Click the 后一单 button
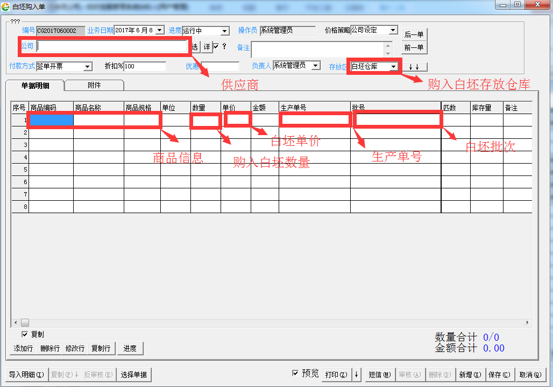 414,34
